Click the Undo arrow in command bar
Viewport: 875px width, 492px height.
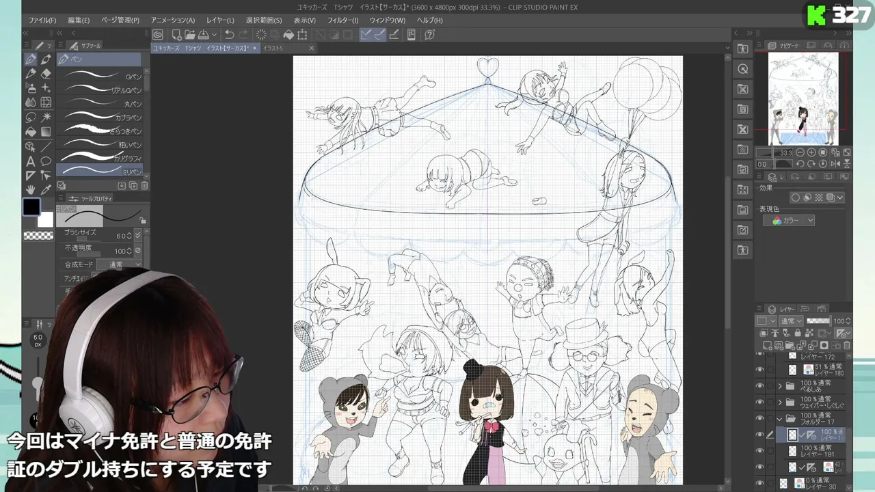pyautogui.click(x=229, y=35)
